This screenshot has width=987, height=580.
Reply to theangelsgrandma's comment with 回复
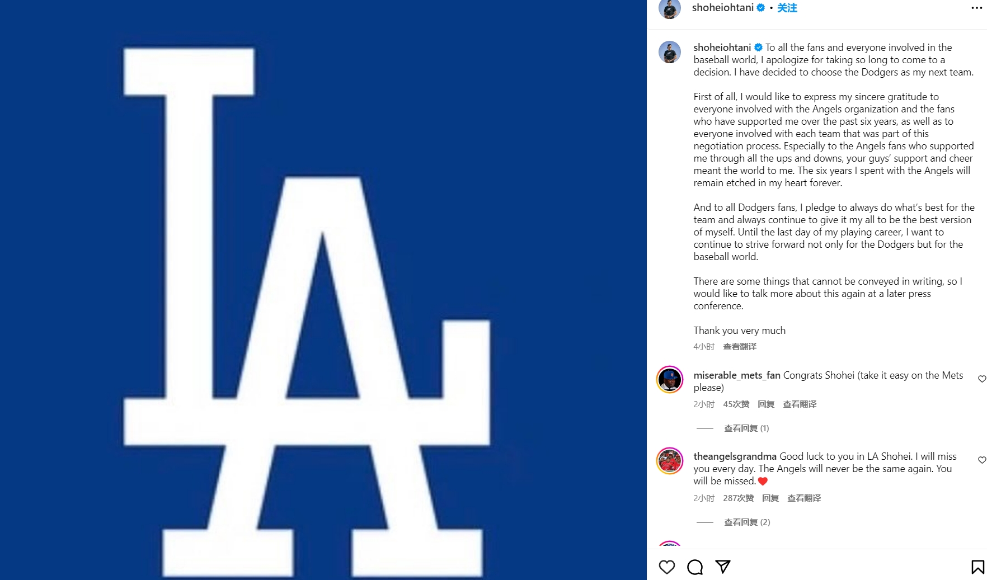tap(770, 498)
